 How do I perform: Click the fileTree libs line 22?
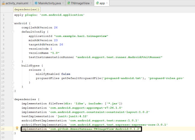click(x=72, y=104)
